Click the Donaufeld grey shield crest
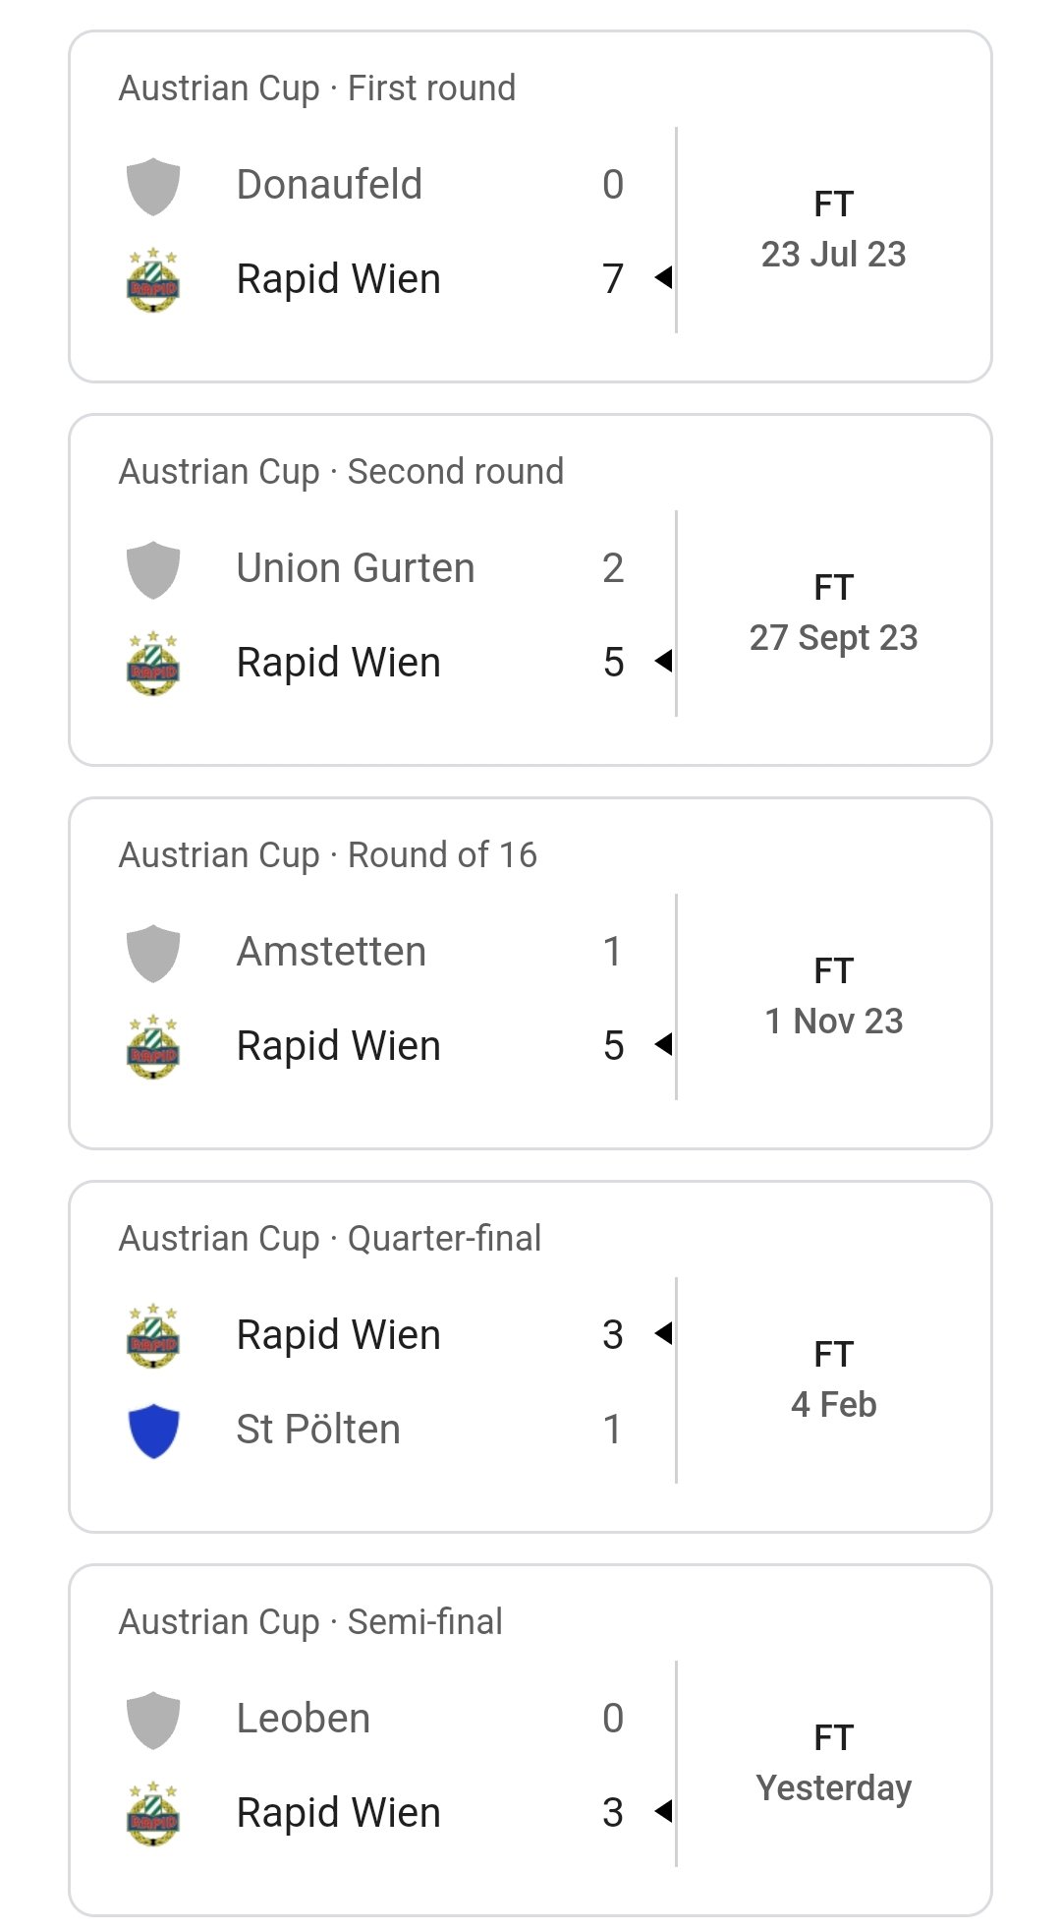This screenshot has height=1930, width=1061. pos(153,186)
